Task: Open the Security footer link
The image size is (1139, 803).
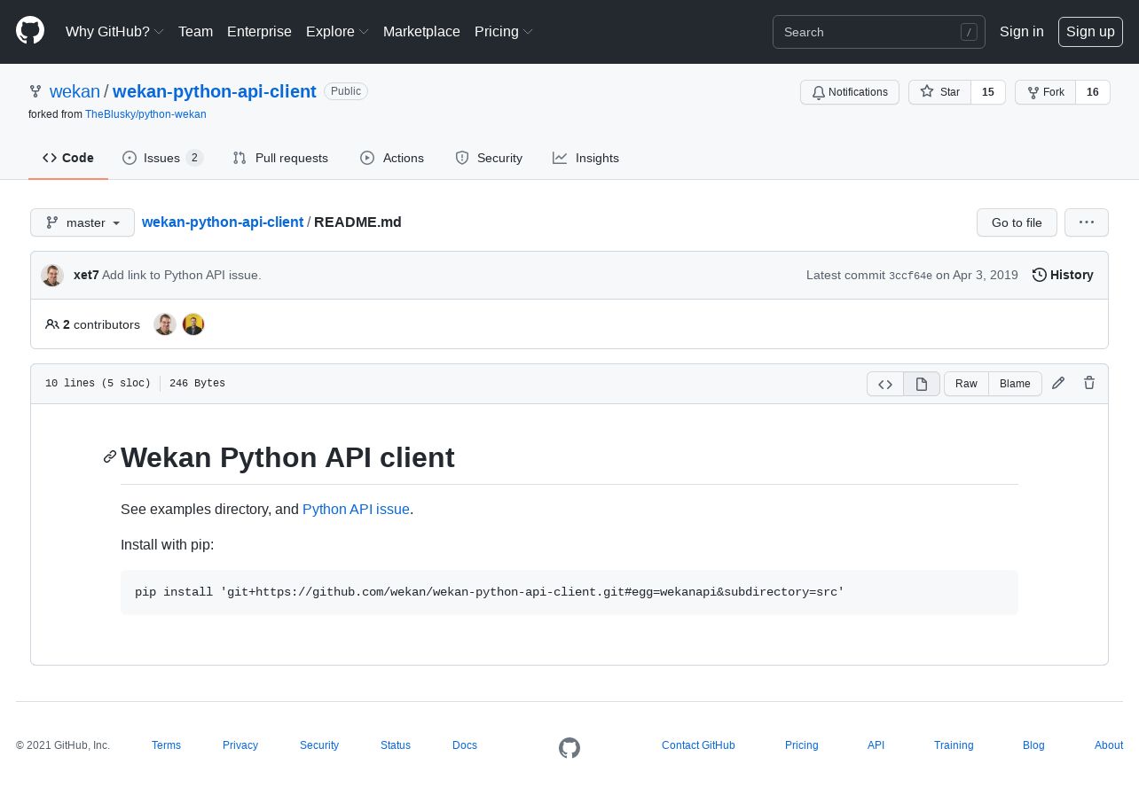Action: [x=319, y=745]
